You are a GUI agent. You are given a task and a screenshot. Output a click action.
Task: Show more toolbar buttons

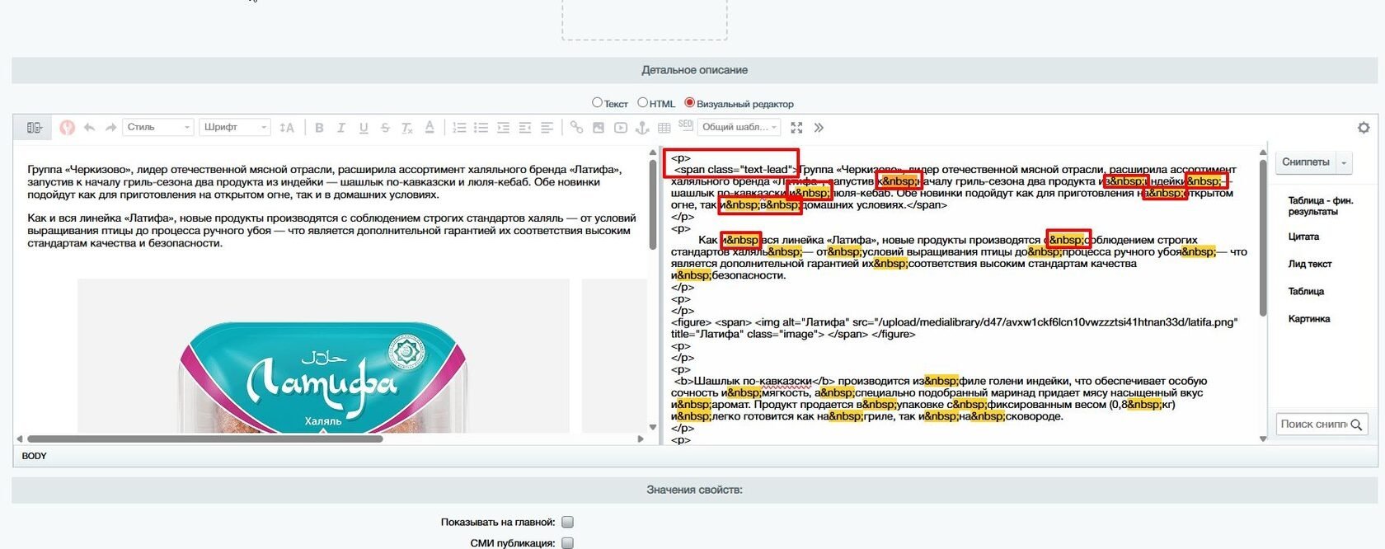(819, 128)
